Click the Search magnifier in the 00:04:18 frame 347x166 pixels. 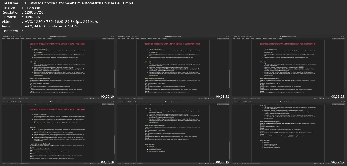(111, 102)
